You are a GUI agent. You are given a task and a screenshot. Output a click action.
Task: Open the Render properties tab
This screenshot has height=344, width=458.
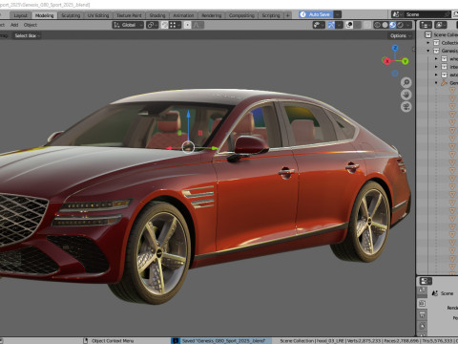click(422, 304)
